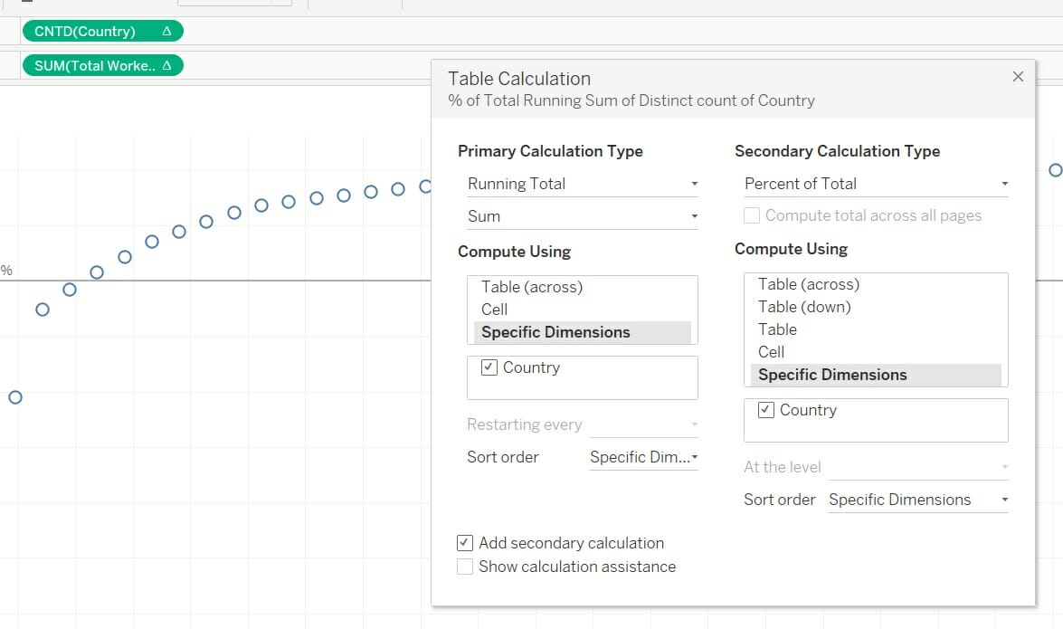Open the secondary Sort order dropdown
Image resolution: width=1063 pixels, height=629 pixels.
coord(916,499)
